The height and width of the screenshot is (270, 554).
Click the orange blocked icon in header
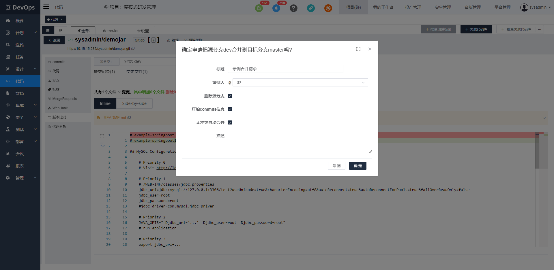point(328,8)
